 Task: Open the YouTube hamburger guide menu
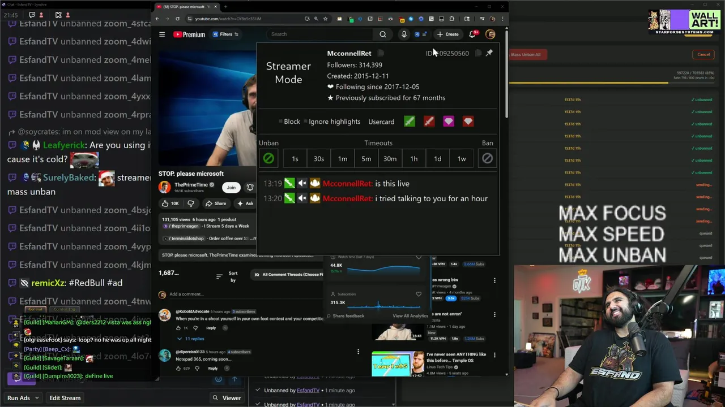162,34
